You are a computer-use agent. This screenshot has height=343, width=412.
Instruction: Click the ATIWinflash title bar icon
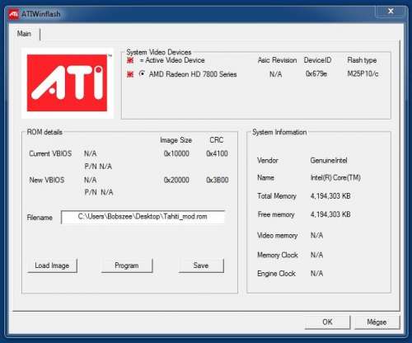pos(13,14)
